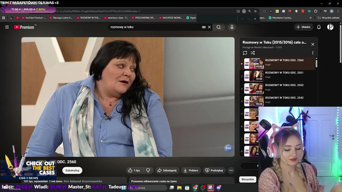The image size is (342, 192).
Task: Click the Udostępnij share button
Action: click(x=167, y=170)
